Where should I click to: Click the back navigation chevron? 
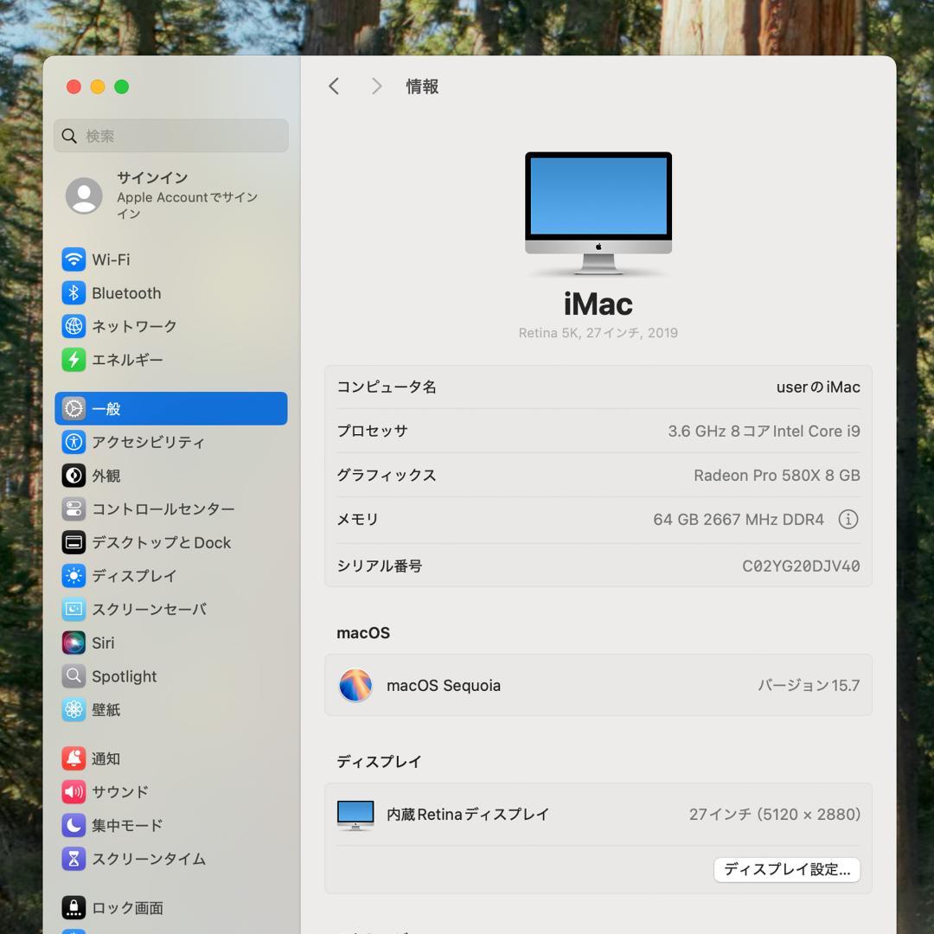tap(334, 86)
